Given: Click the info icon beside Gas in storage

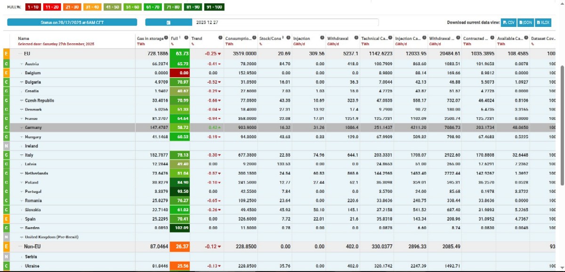Looking at the screenshot, I should [166, 38].
